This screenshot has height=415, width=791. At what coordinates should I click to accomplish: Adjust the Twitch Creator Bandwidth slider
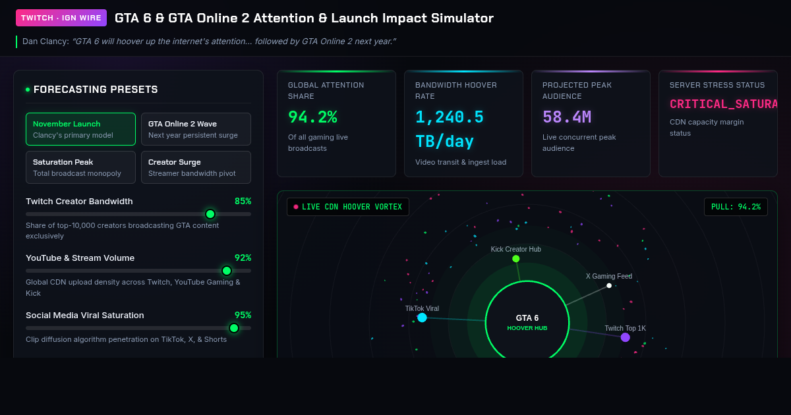(x=138, y=214)
